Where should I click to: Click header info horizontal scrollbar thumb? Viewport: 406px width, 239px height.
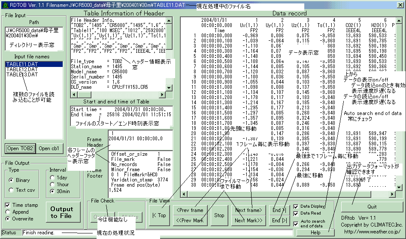tap(84, 94)
